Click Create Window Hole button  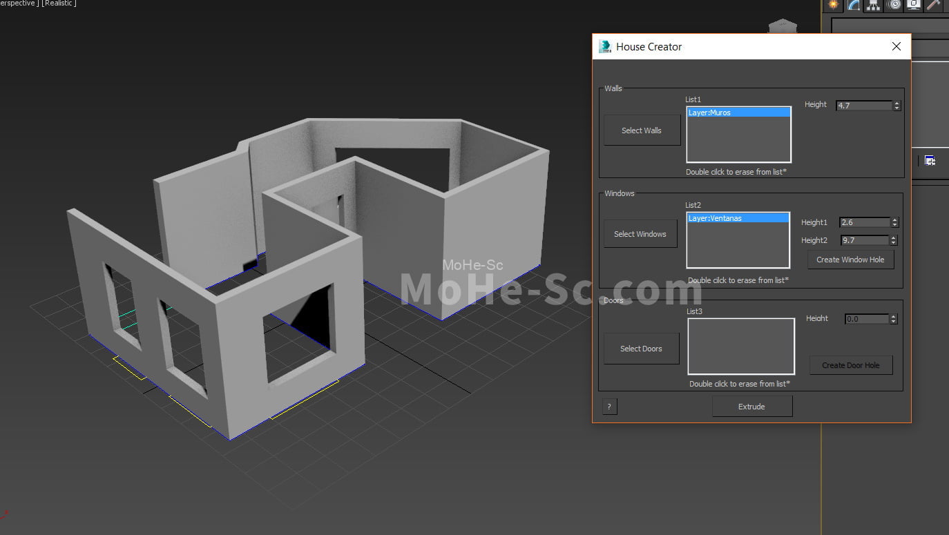click(850, 260)
